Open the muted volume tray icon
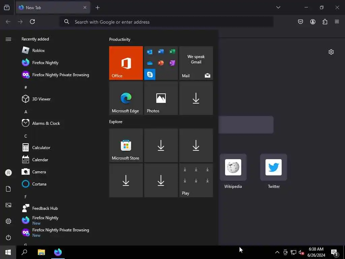 pyautogui.click(x=301, y=252)
